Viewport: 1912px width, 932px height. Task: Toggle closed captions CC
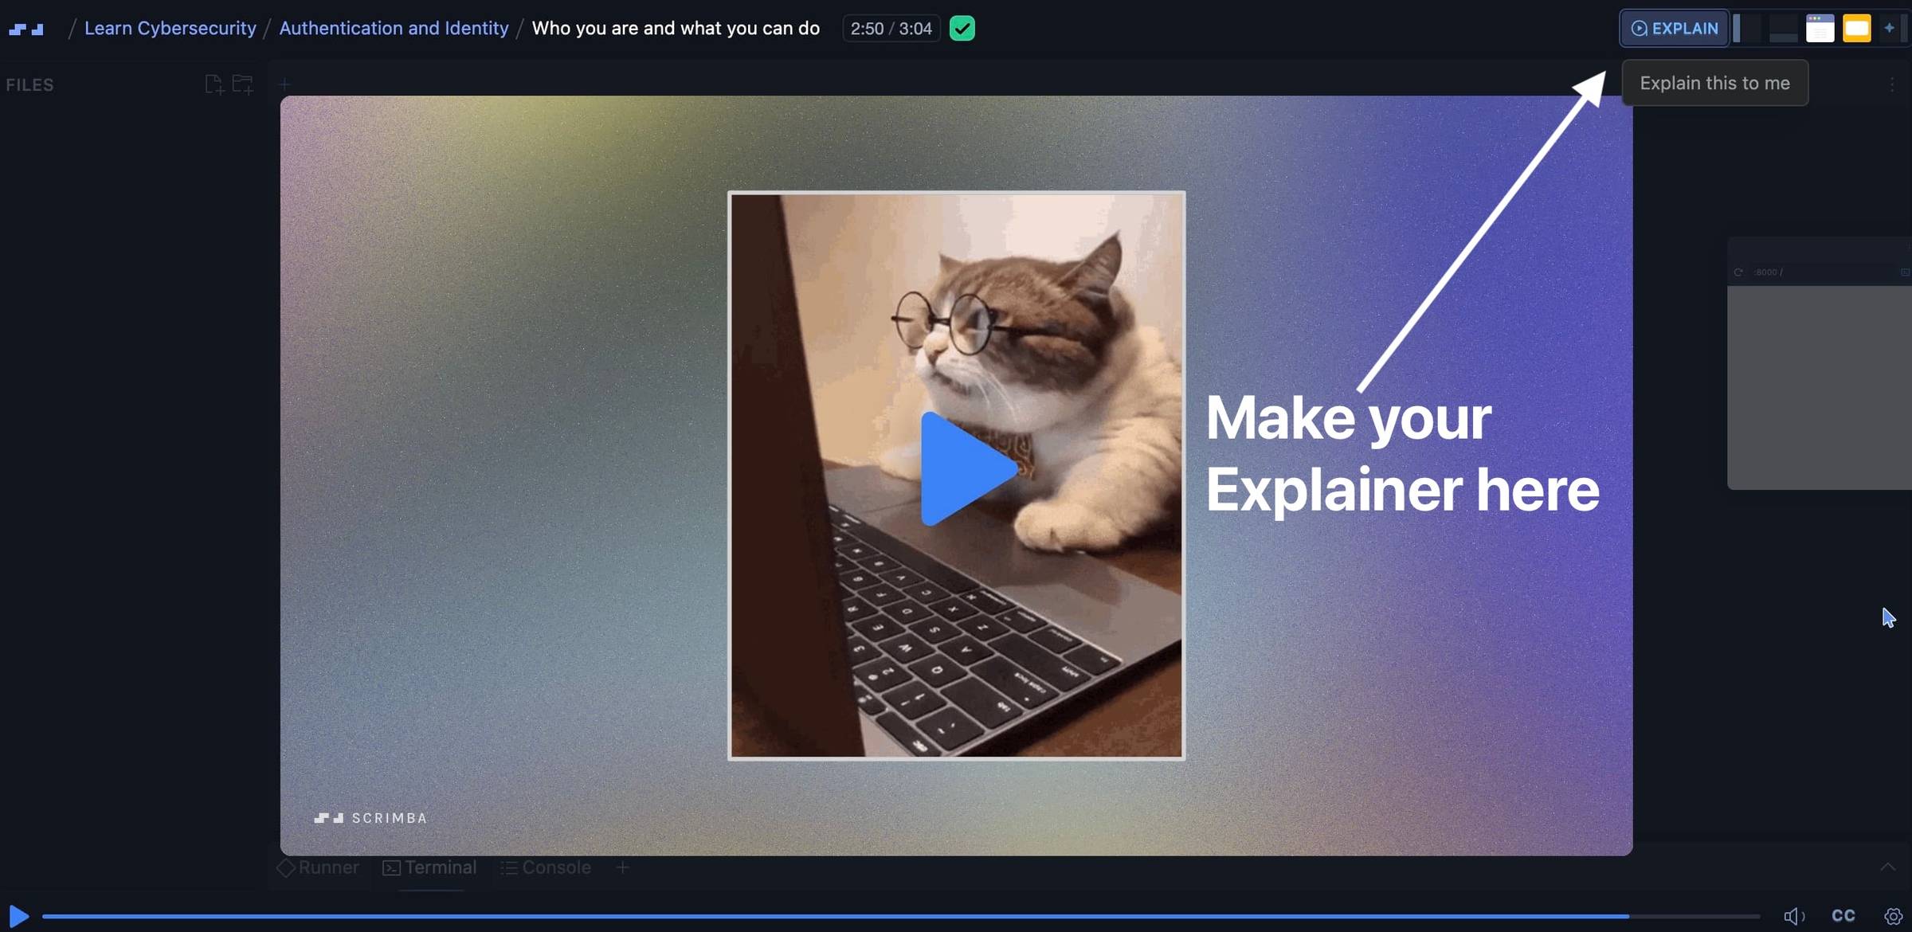click(1843, 915)
